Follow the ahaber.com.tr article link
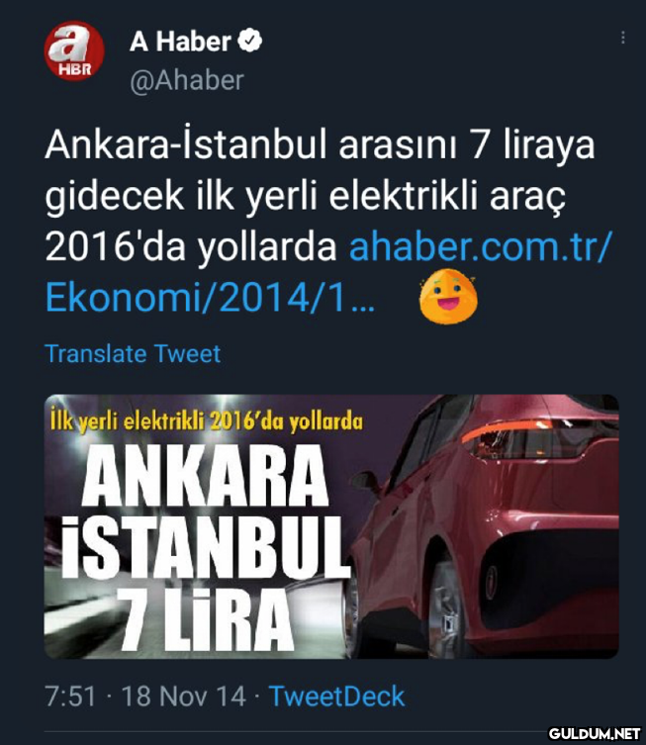This screenshot has width=646, height=745. coord(481,246)
